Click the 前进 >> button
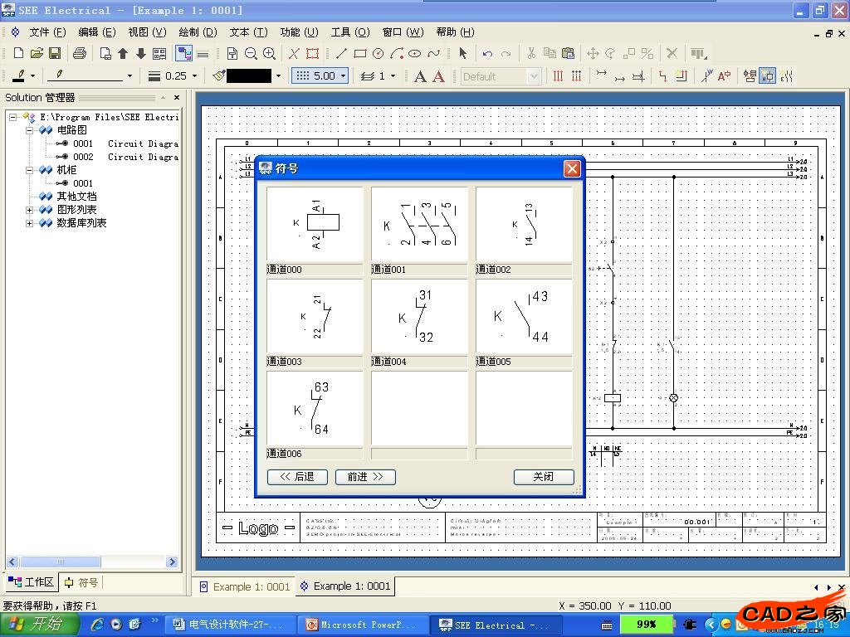Screen dimensions: 850x637 click(x=365, y=477)
